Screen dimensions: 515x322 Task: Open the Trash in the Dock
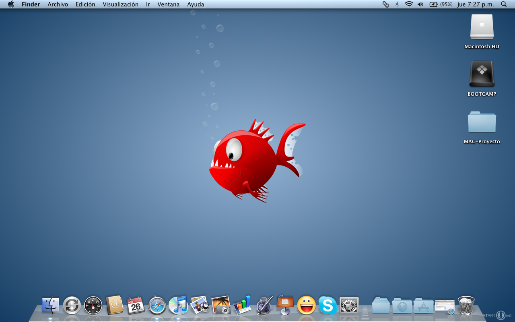pyautogui.click(x=466, y=305)
